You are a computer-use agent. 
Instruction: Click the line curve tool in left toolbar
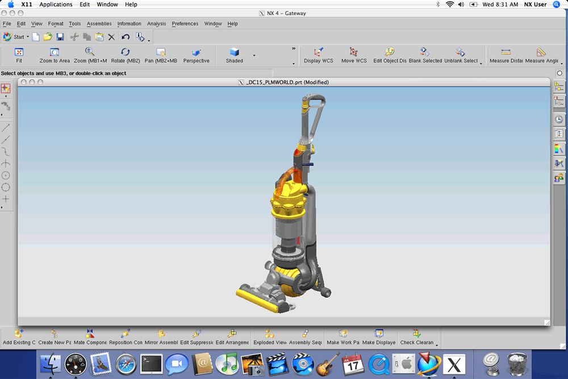pos(6,127)
